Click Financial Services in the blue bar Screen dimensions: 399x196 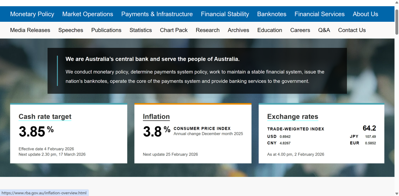pyautogui.click(x=320, y=14)
